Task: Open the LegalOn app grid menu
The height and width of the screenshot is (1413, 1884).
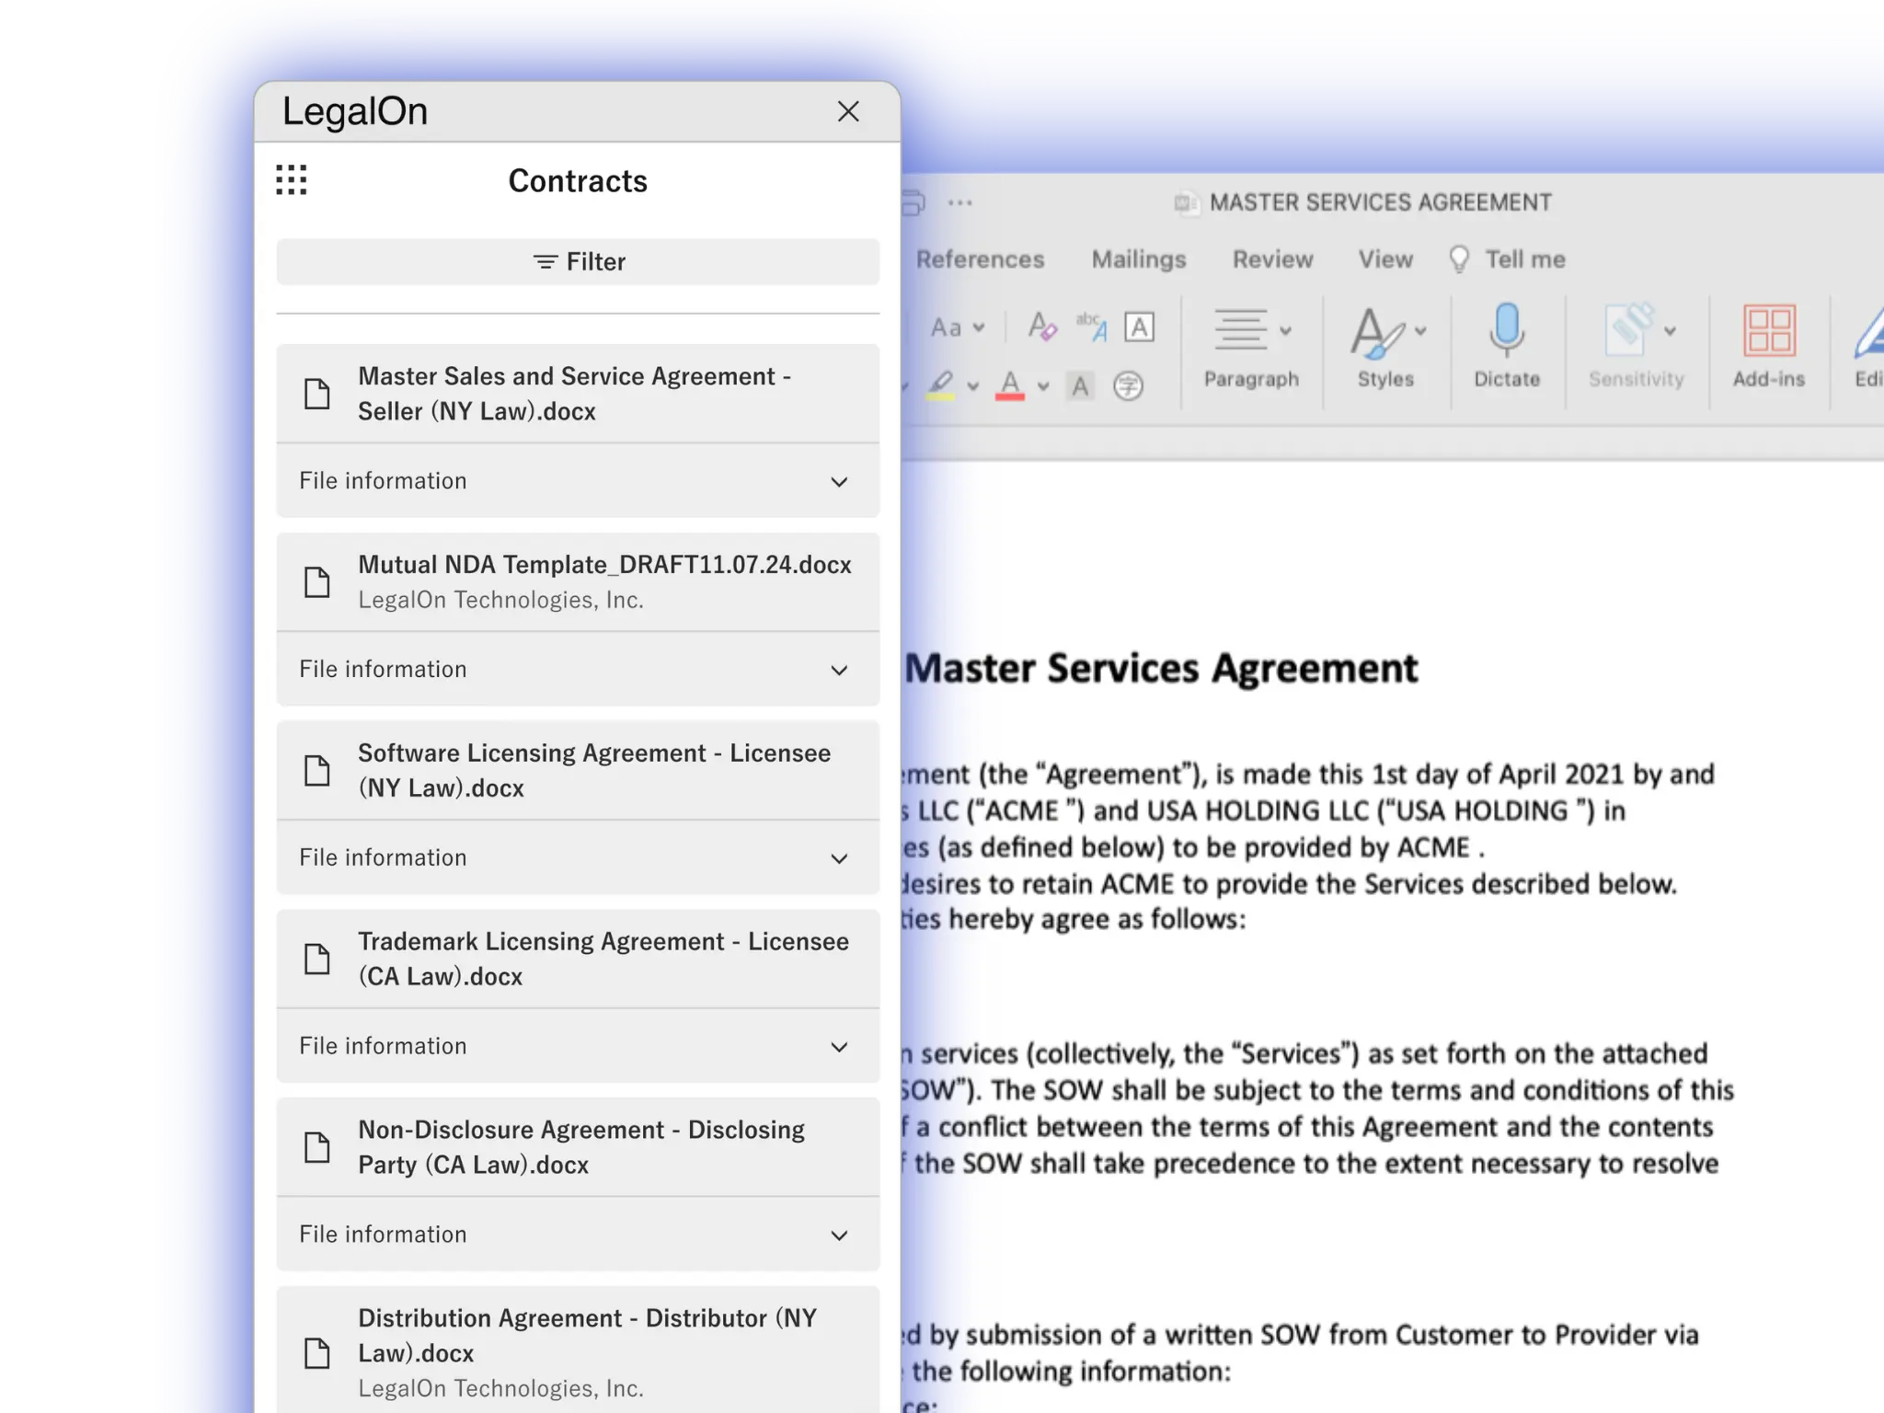Action: 292,180
